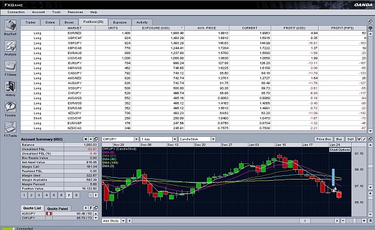Screen dimensions: 375x230
Task: Select the CHF/JPY row in Quote List
Action: (57, 218)
